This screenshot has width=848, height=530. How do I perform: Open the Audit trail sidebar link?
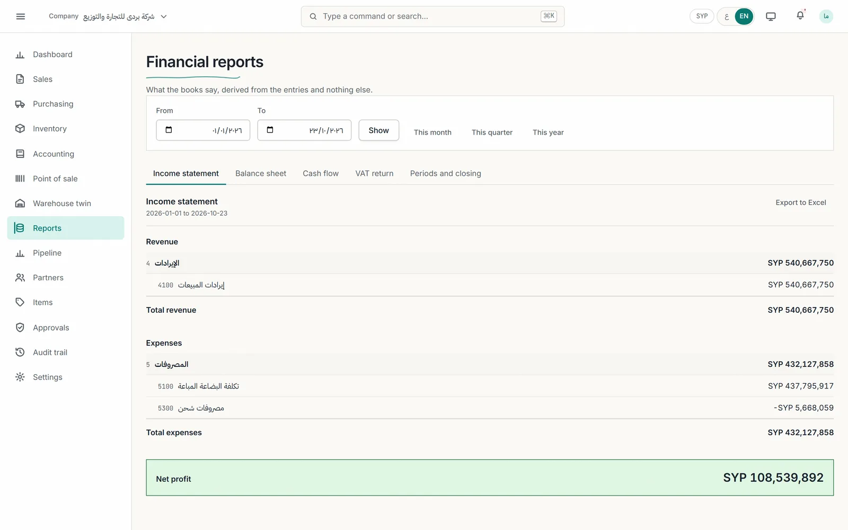(66, 352)
